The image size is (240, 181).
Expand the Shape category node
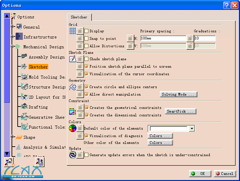coord(12,137)
